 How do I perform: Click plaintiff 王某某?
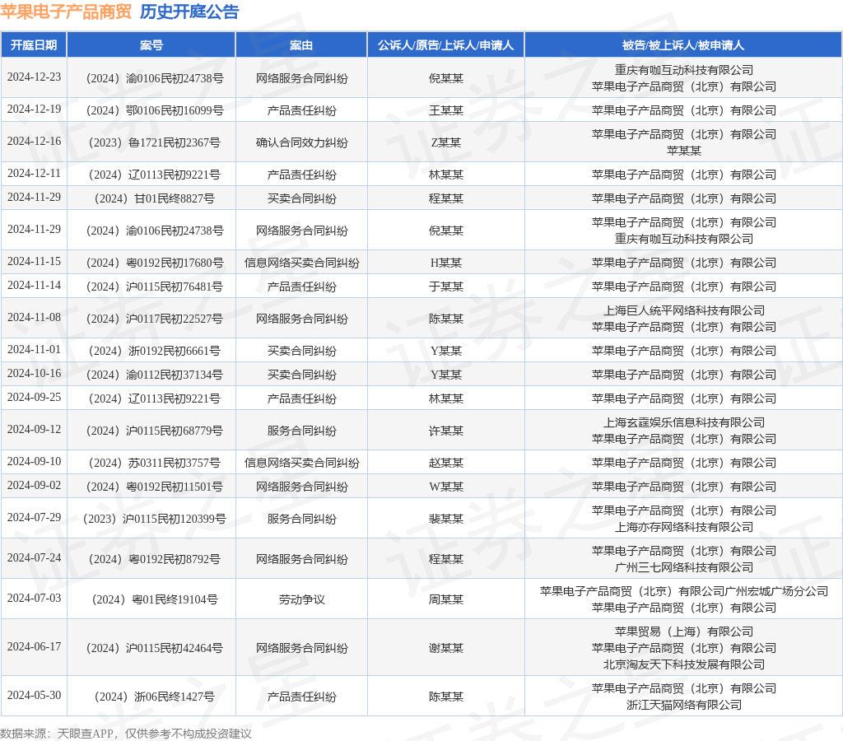point(445,110)
